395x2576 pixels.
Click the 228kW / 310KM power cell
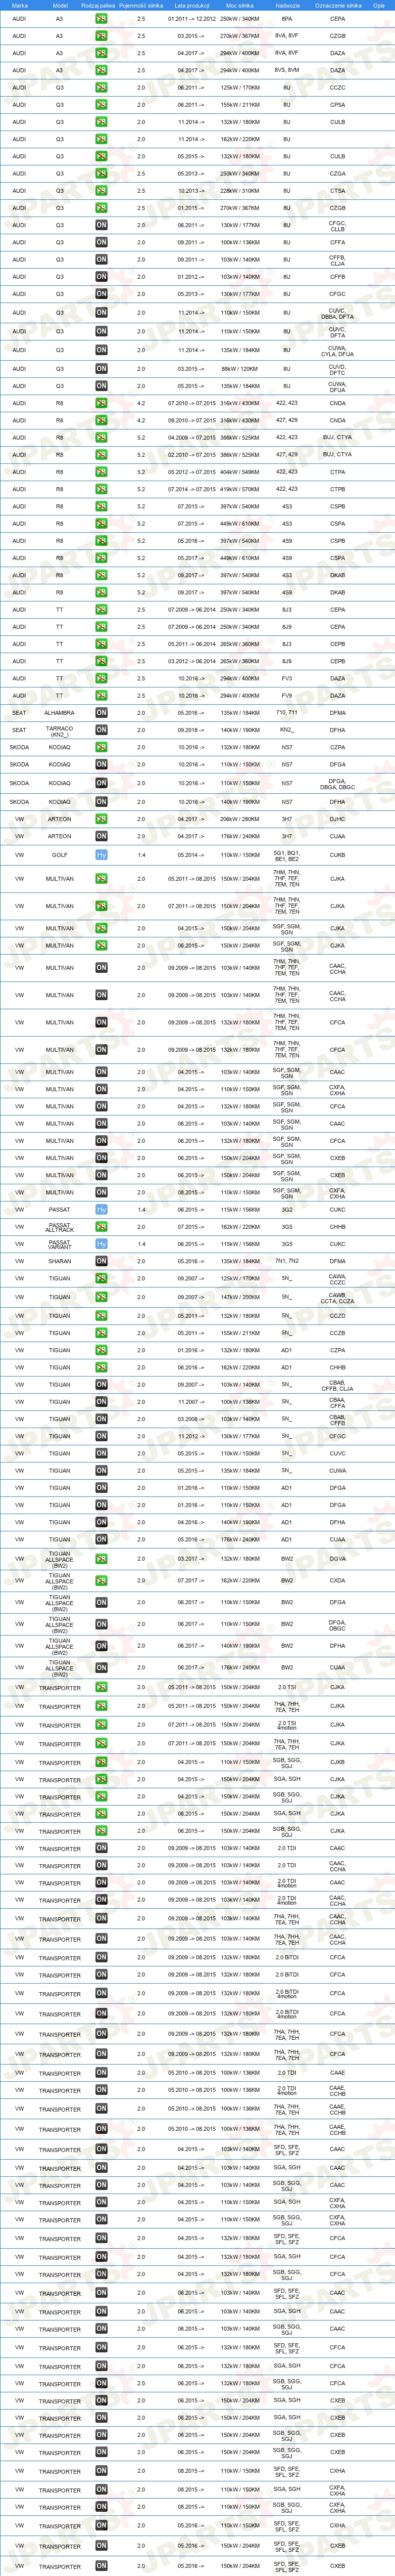click(239, 190)
